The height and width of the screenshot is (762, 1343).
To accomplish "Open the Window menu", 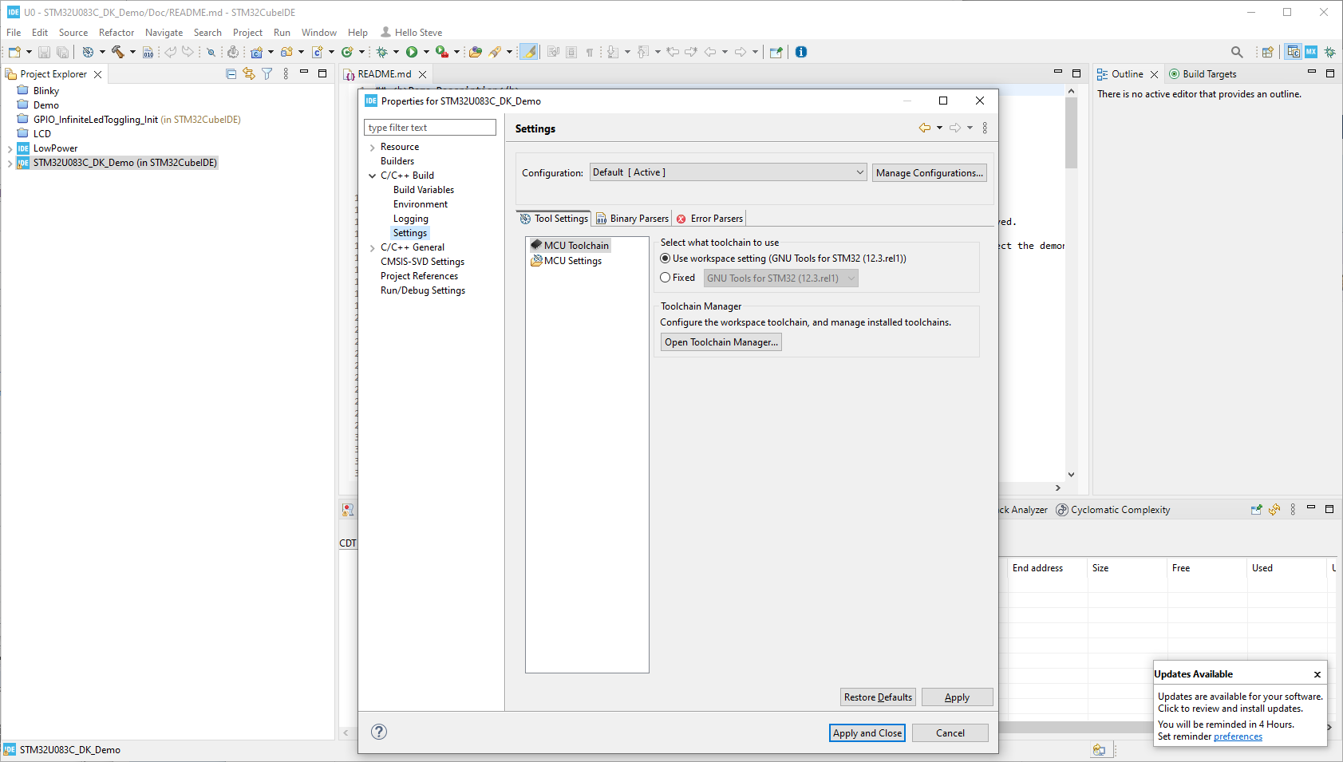I will (318, 32).
